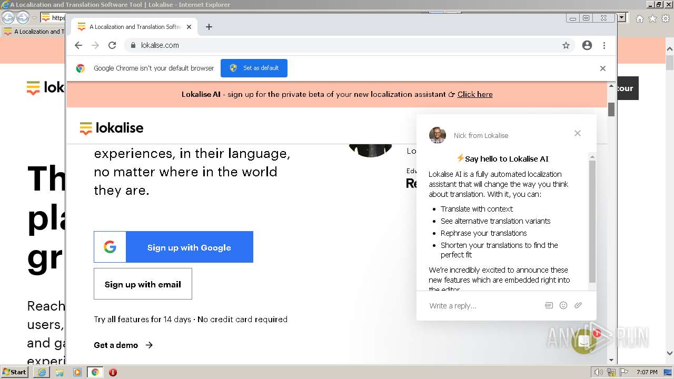Open the Chrome profile account icon
Image resolution: width=674 pixels, height=379 pixels.
click(x=587, y=45)
